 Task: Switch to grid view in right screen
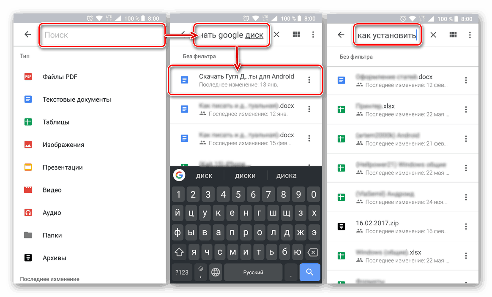453,35
